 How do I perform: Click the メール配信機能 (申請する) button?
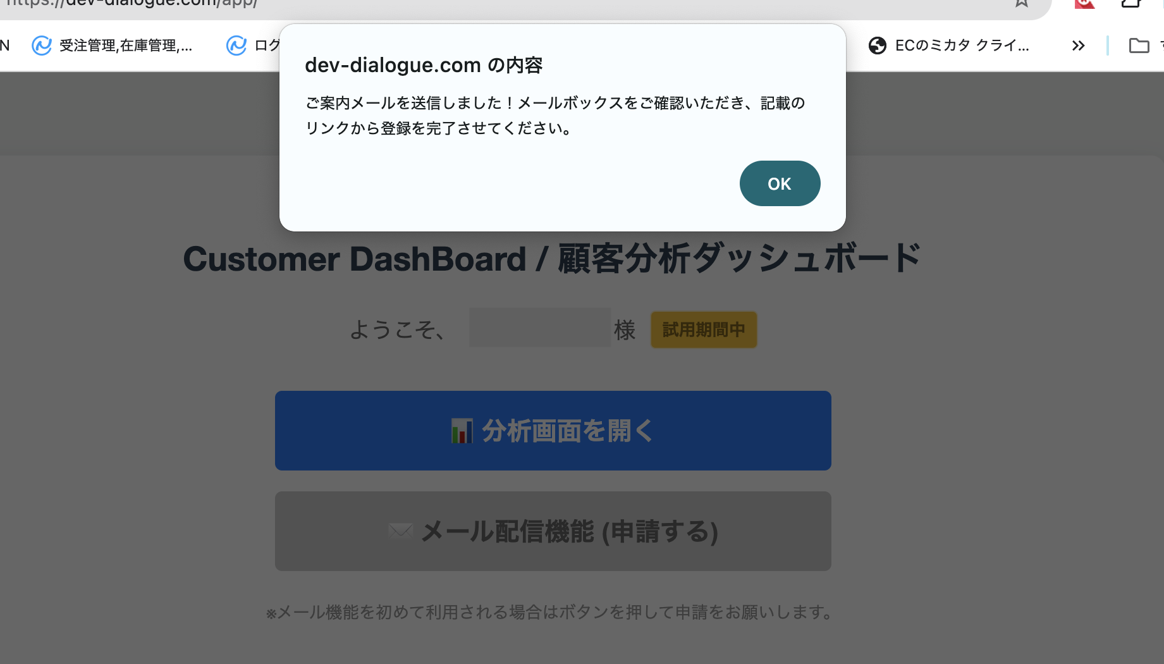pos(553,531)
